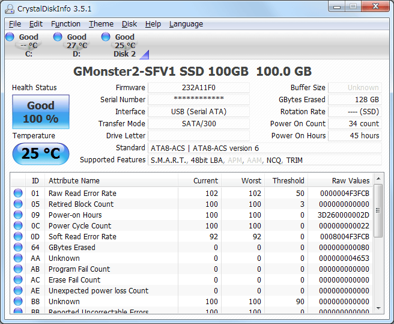The image size is (394, 324).
Task: Click the Transfer Mode value SATA/300
Action: (199, 124)
